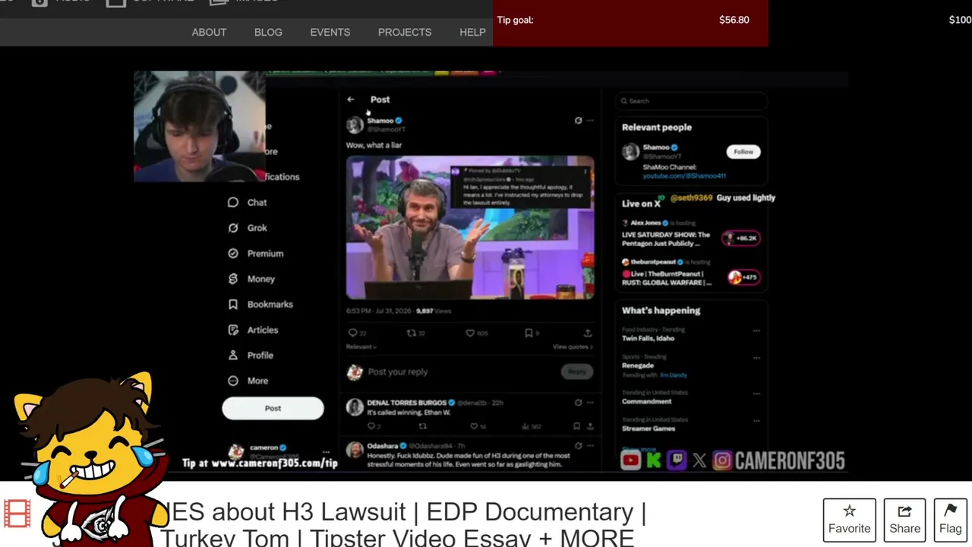Open the three-dot menu on Shamoo's post
Image resolution: width=972 pixels, height=547 pixels.
[x=590, y=120]
